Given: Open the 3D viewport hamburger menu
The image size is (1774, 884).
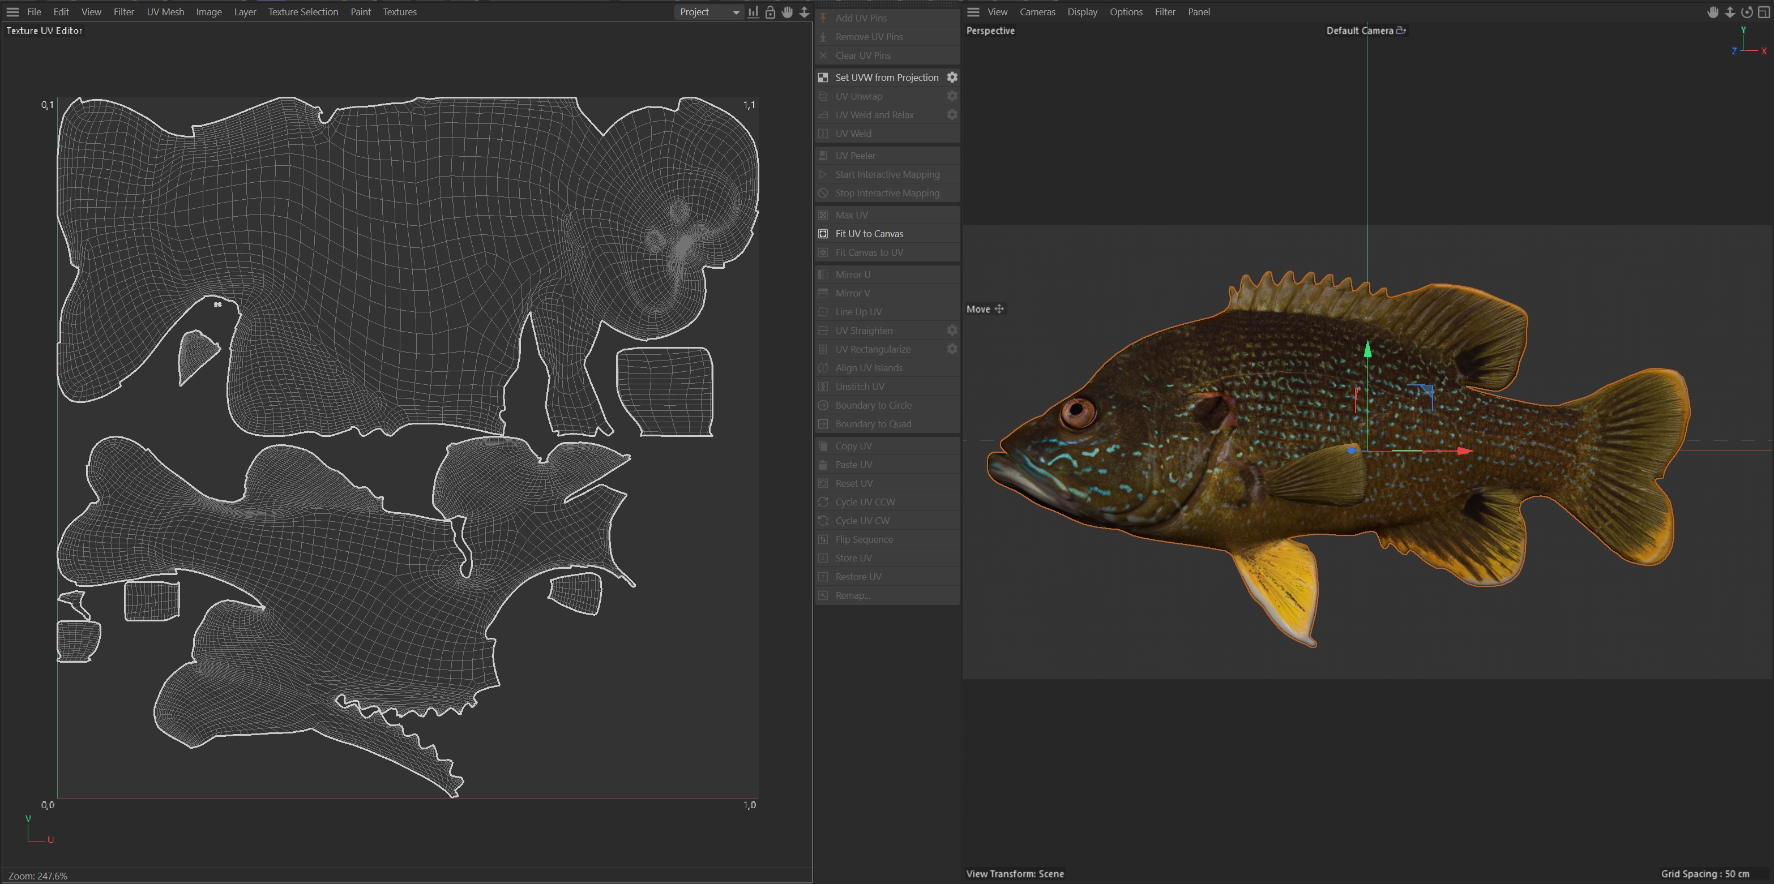Looking at the screenshot, I should 973,12.
